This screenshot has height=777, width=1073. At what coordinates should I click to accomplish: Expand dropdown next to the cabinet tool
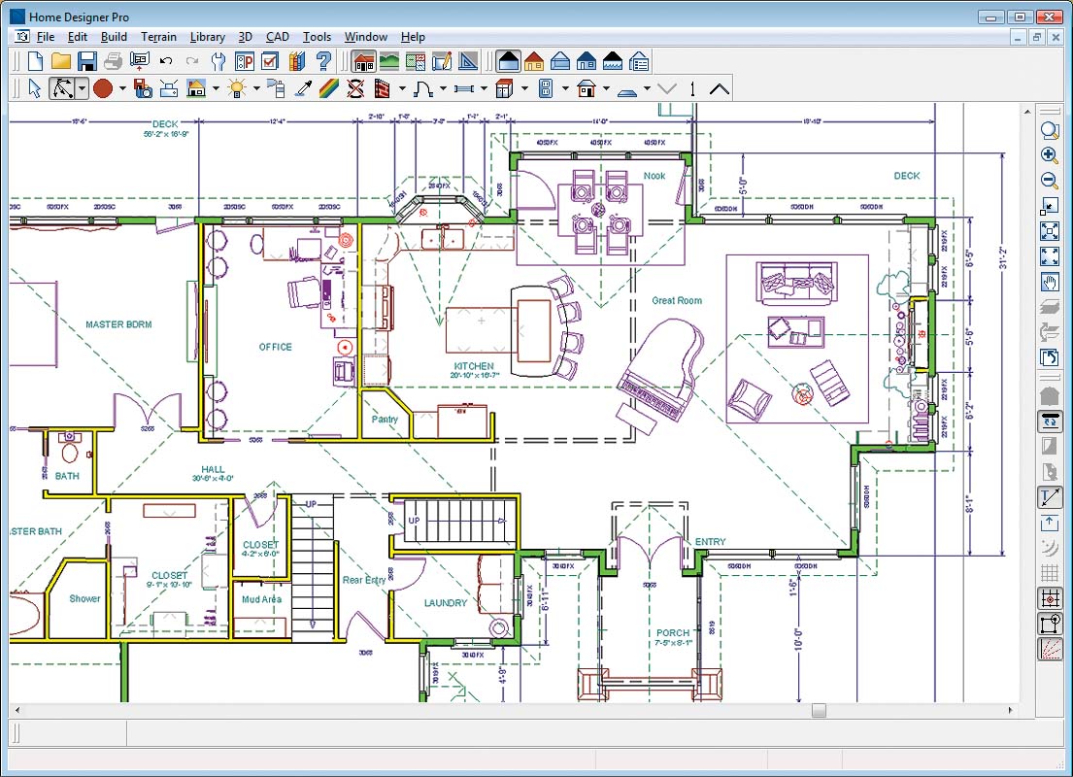pos(524,88)
